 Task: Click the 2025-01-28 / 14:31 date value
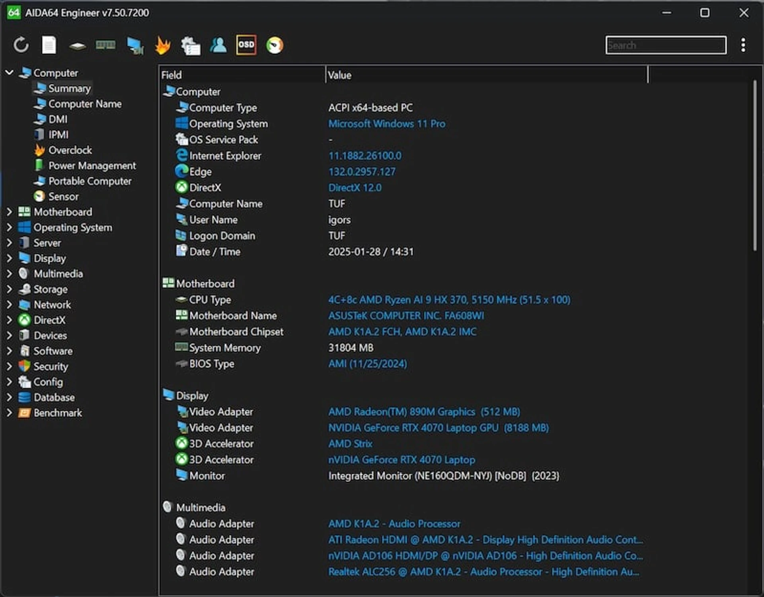point(370,252)
